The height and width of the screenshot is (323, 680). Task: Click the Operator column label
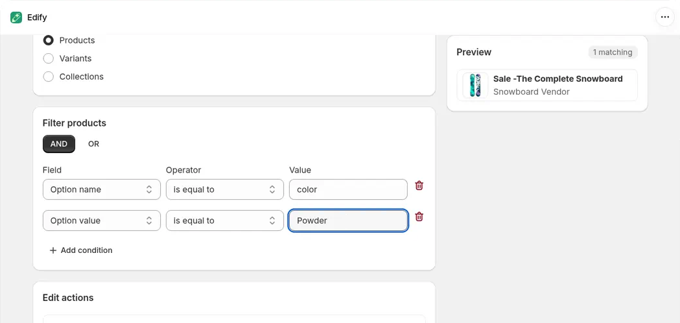183,170
